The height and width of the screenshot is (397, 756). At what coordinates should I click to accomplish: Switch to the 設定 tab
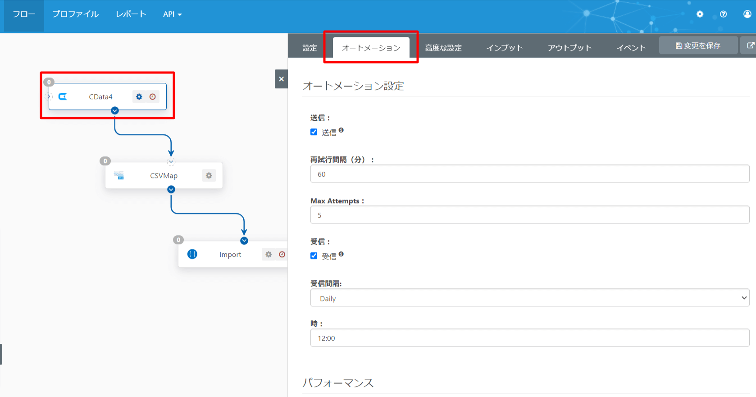(x=310, y=48)
